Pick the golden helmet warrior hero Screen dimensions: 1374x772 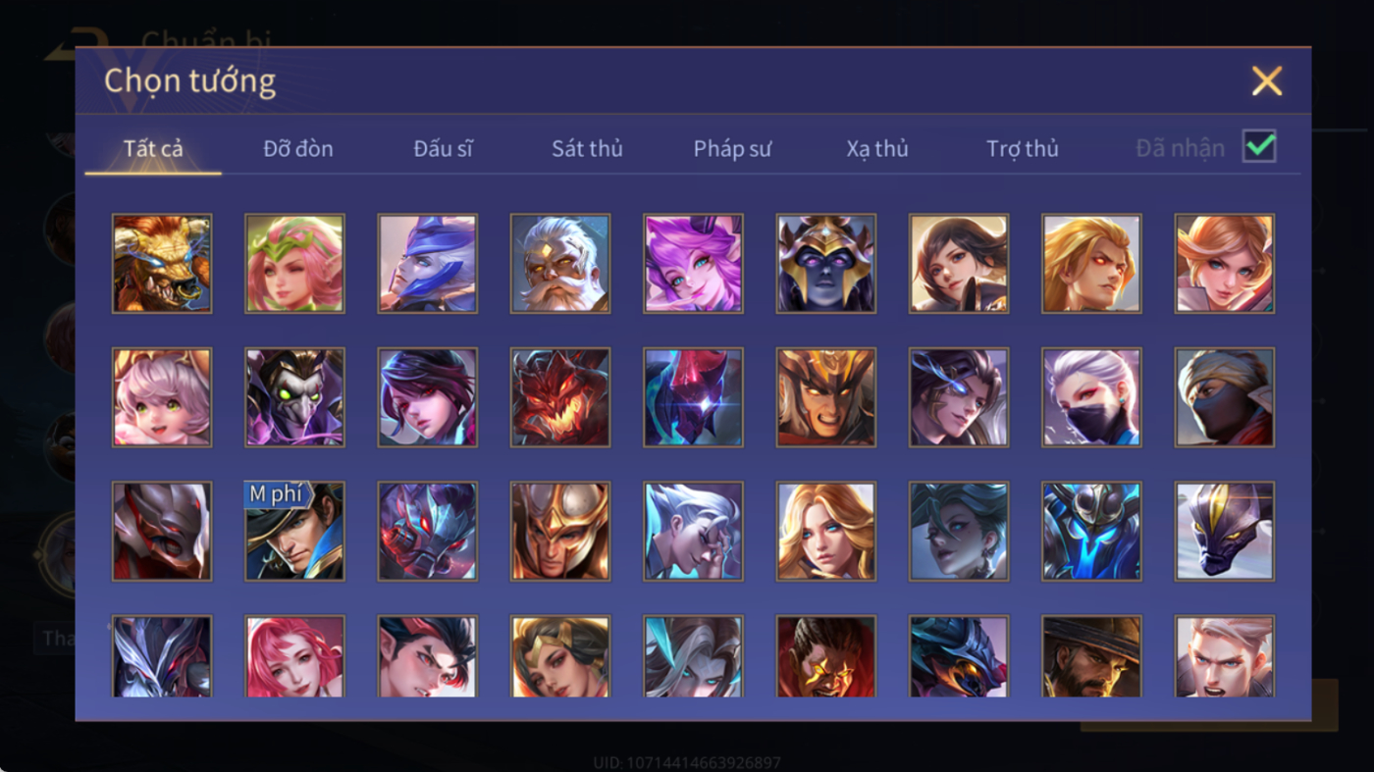click(560, 531)
